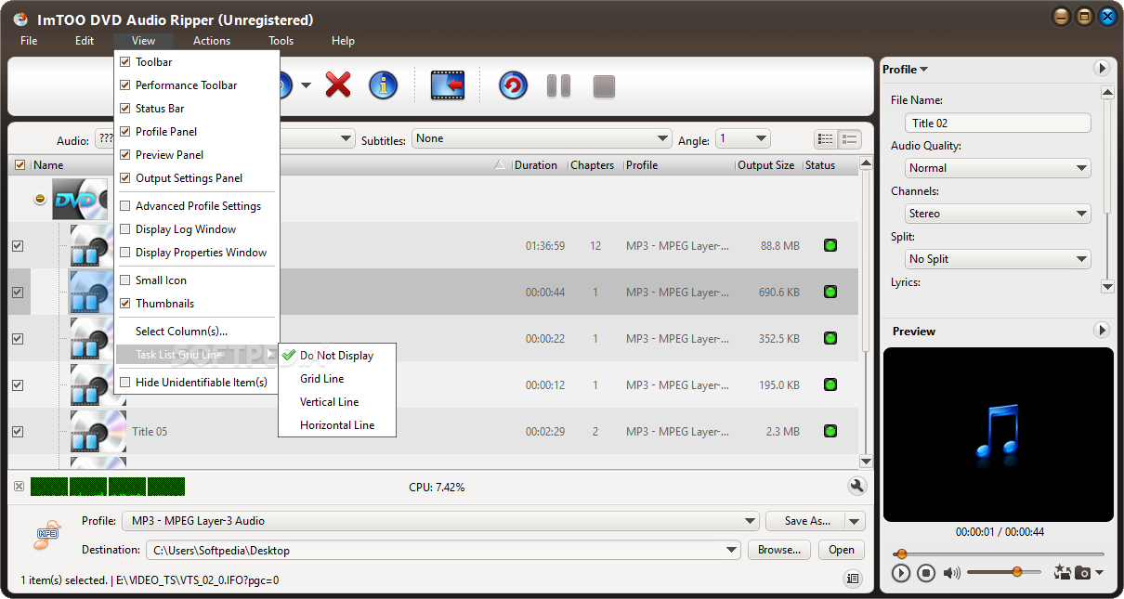This screenshot has width=1124, height=599.
Task: Mute the preview with the speaker icon
Action: tap(951, 573)
